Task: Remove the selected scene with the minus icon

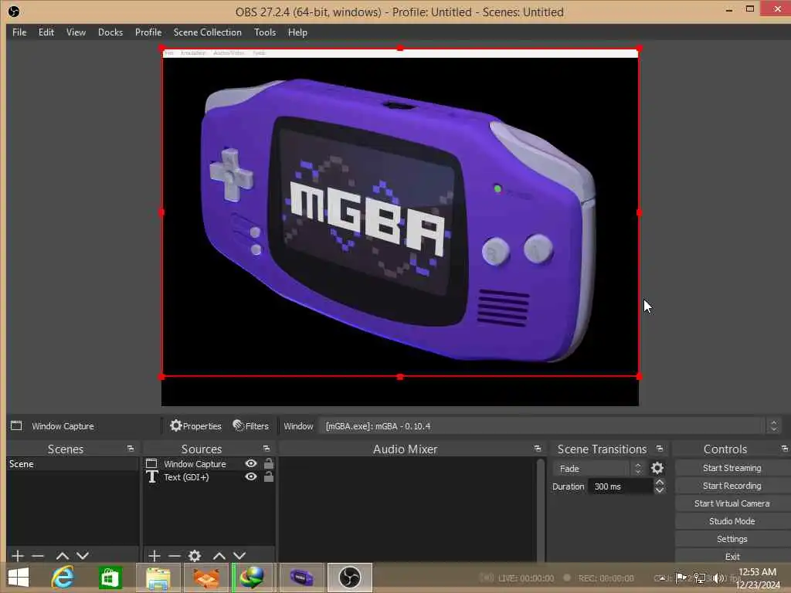Action: click(x=38, y=556)
